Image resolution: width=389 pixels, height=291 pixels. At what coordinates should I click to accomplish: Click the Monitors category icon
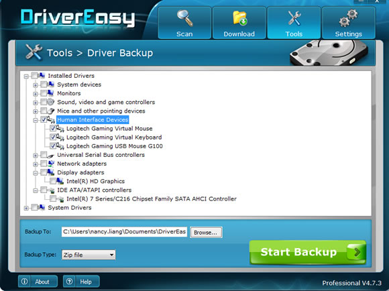click(x=51, y=93)
